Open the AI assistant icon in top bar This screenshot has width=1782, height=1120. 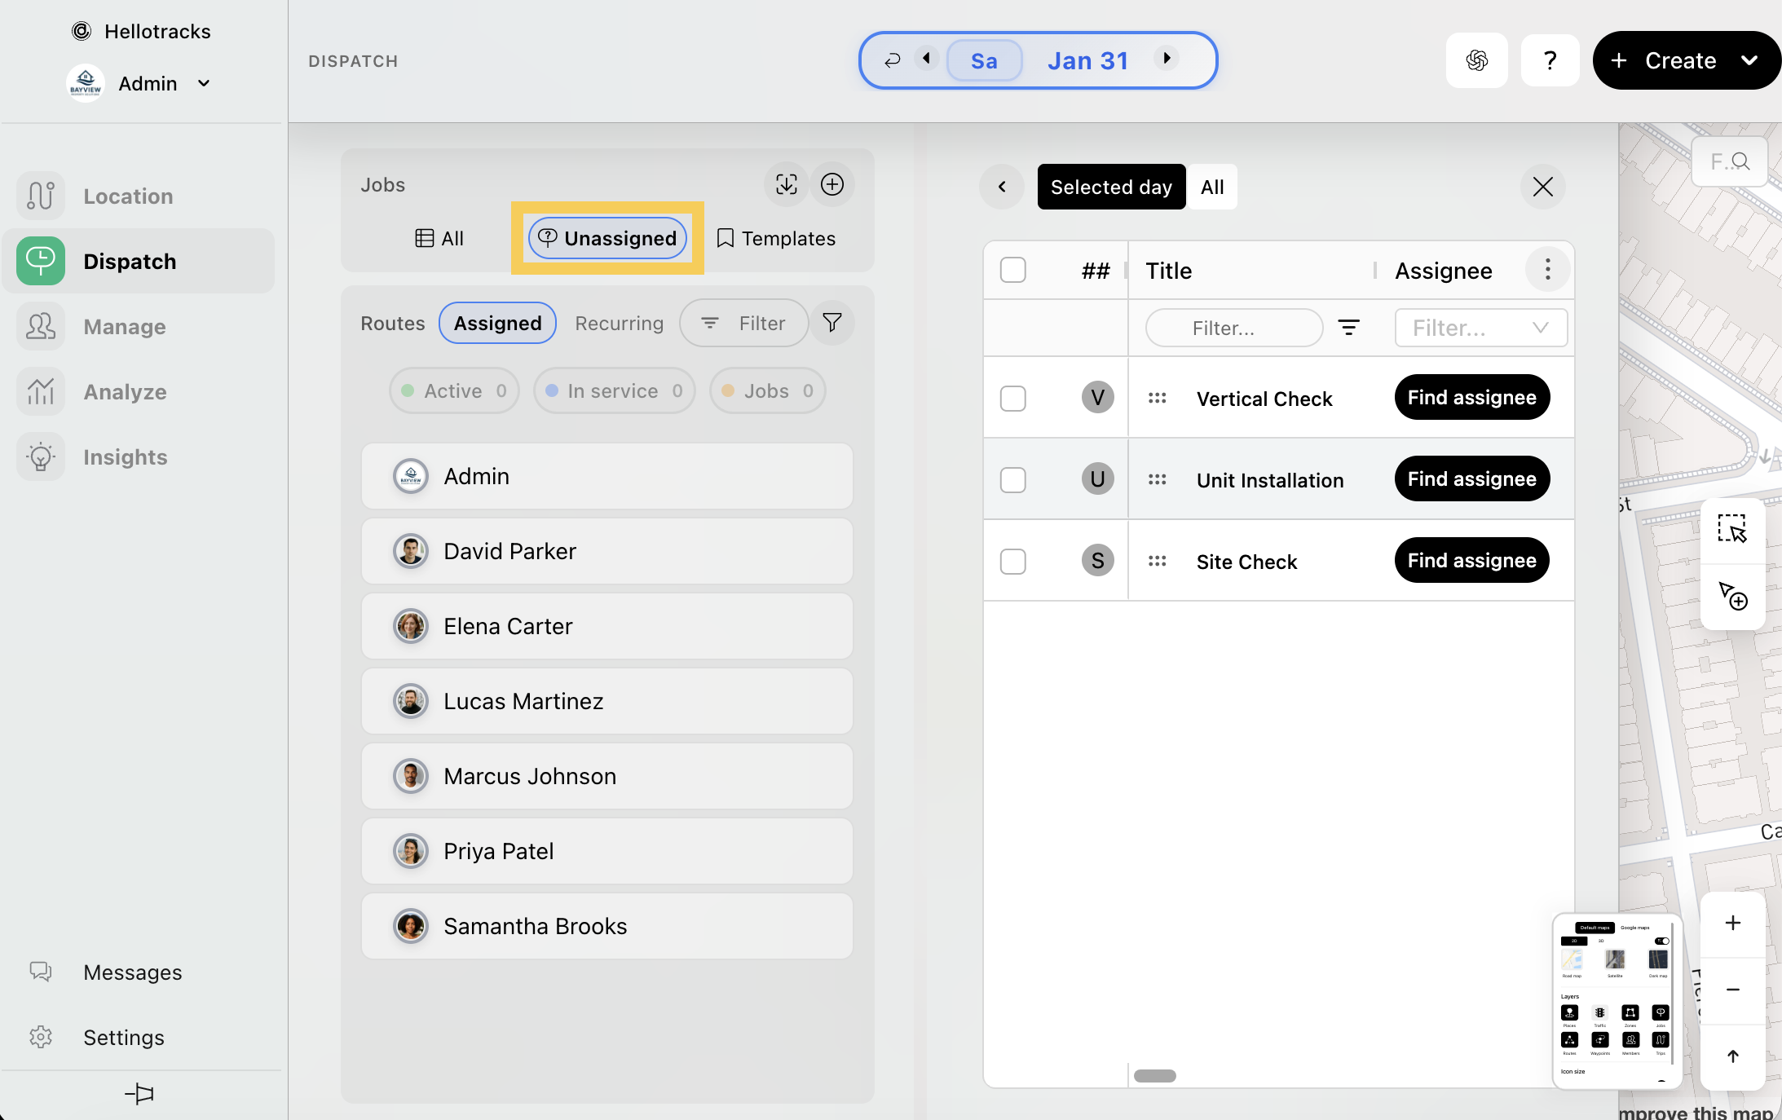coord(1476,60)
